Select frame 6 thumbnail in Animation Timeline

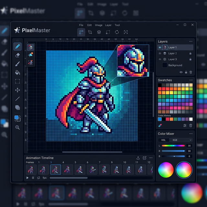click(92, 169)
